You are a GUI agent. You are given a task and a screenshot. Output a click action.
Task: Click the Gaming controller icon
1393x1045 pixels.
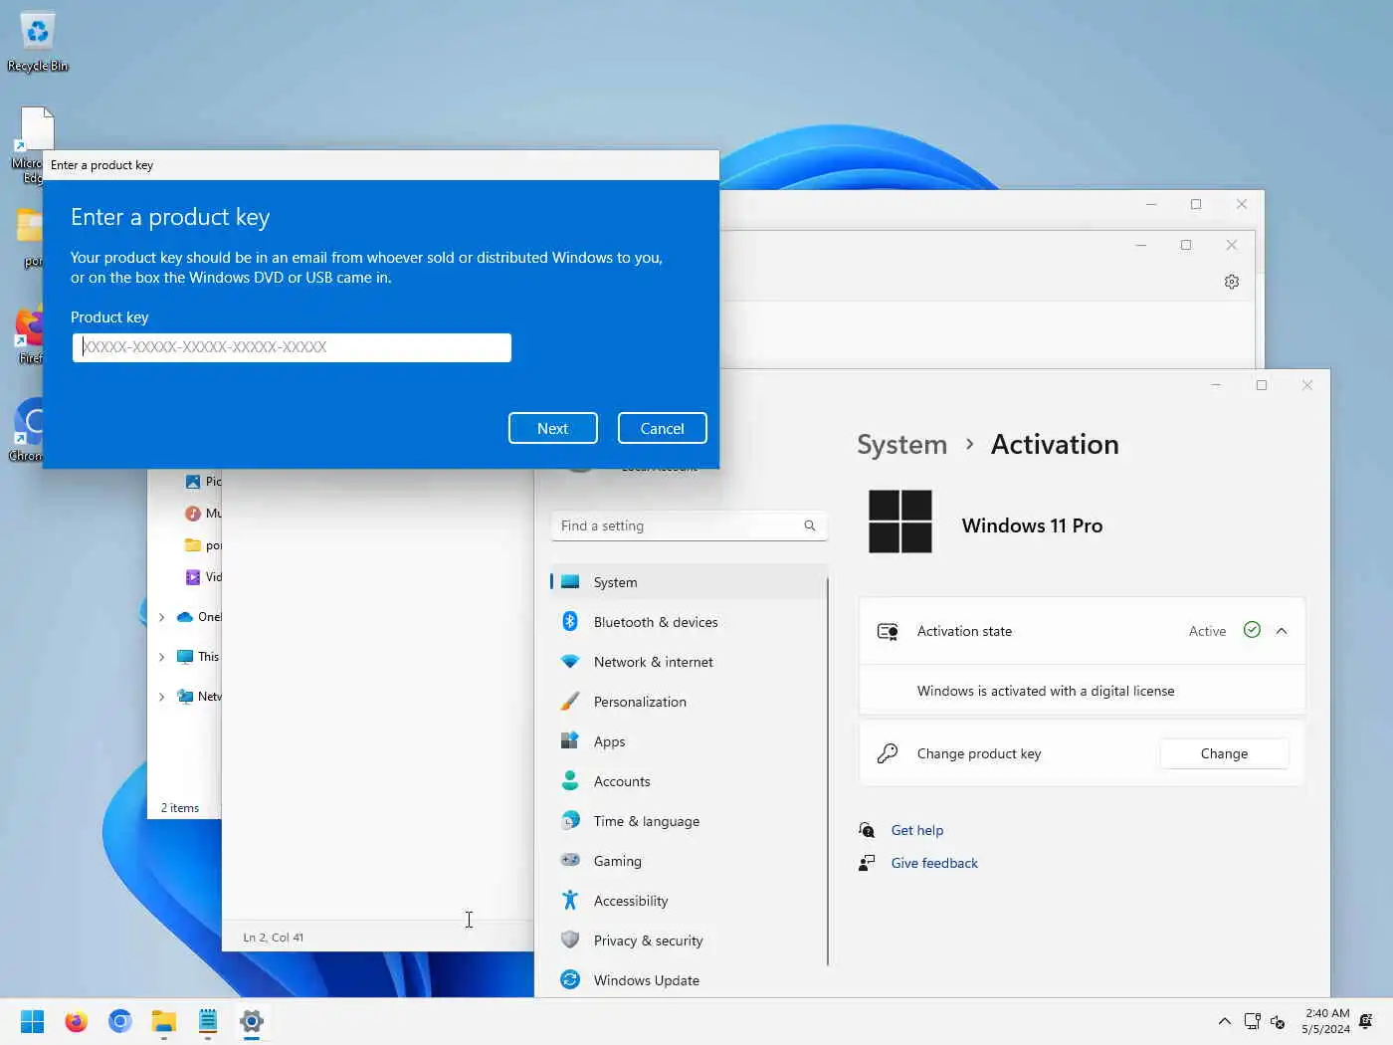[570, 860]
